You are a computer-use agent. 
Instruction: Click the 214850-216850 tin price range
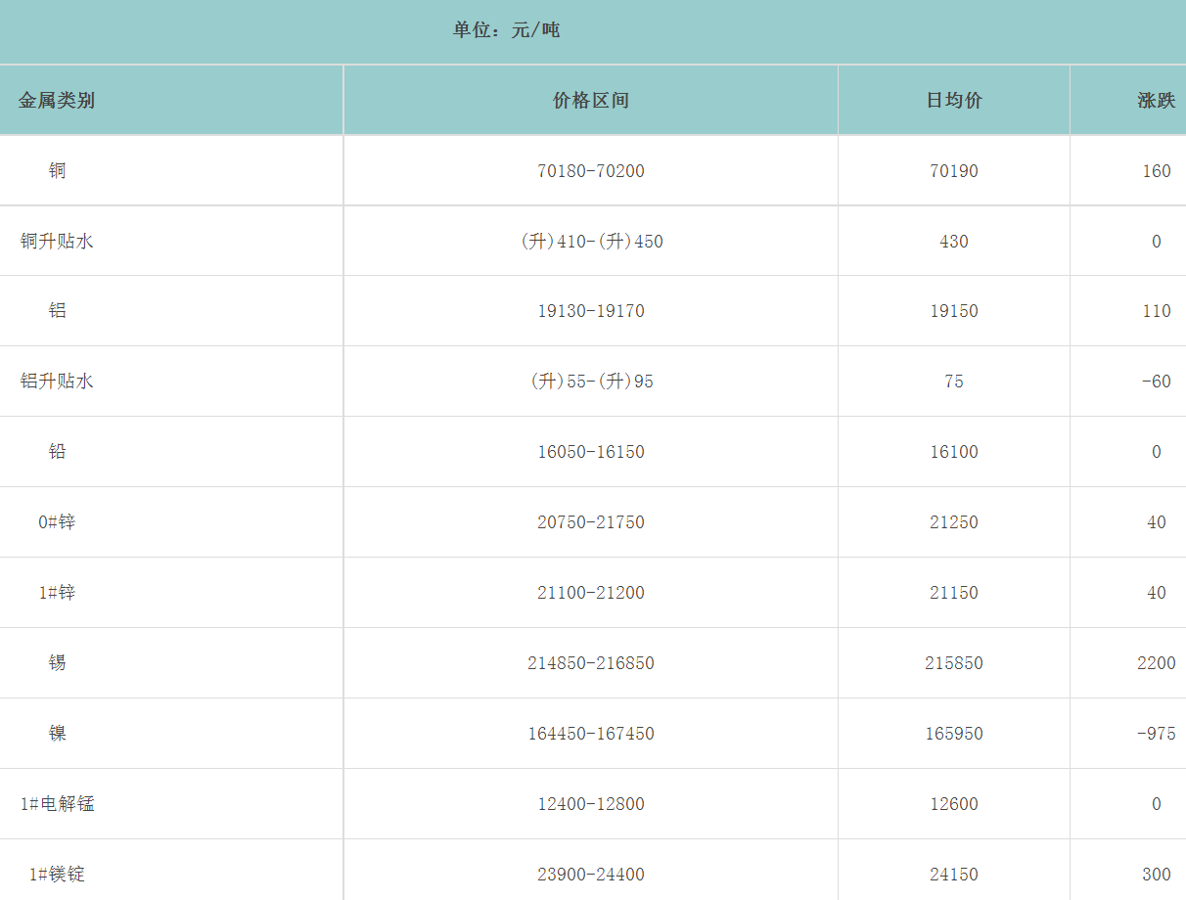[591, 663]
